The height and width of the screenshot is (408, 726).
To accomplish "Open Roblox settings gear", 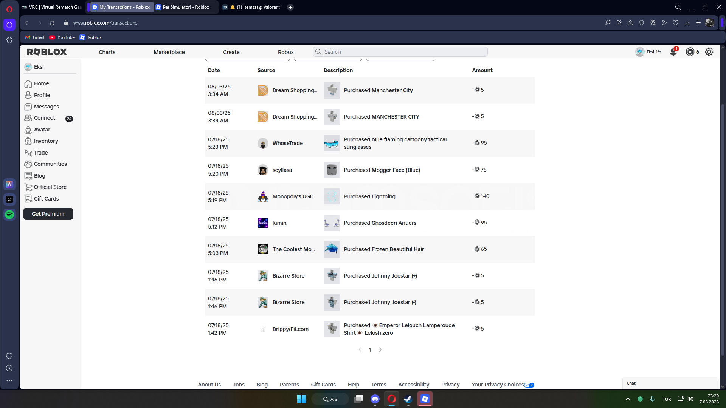I will coord(709,52).
